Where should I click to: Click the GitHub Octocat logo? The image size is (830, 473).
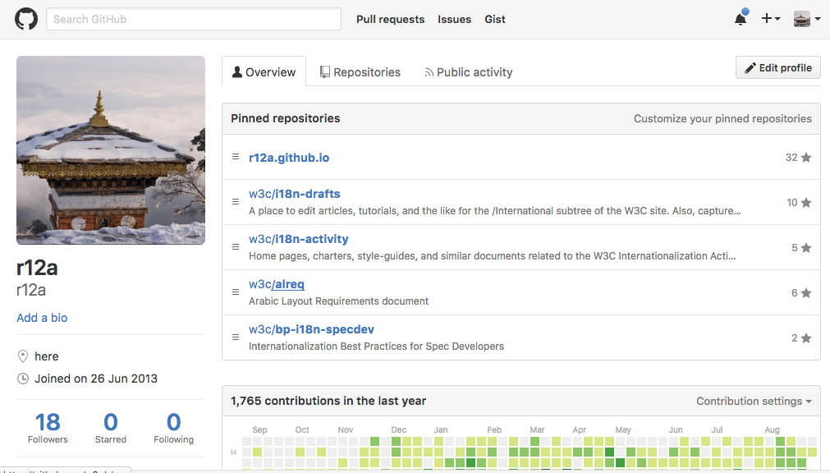26,19
